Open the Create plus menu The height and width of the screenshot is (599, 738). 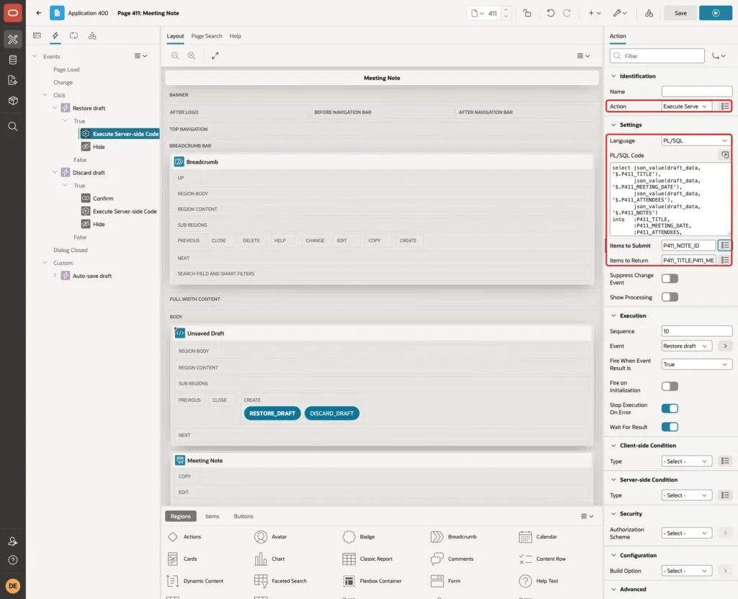click(x=595, y=13)
